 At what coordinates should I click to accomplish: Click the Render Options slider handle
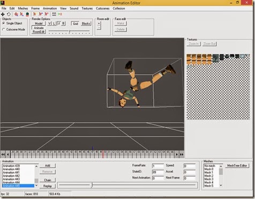click(70, 31)
